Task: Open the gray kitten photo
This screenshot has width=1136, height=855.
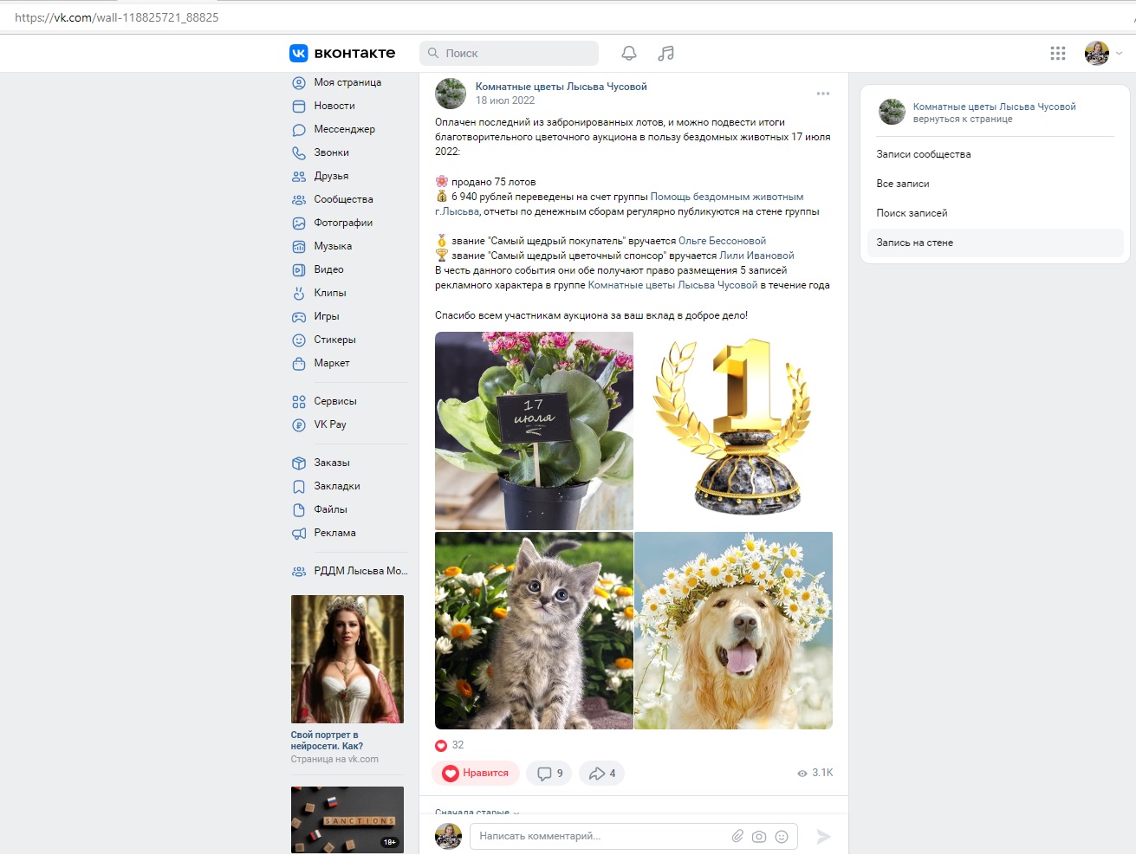Action: click(x=534, y=631)
